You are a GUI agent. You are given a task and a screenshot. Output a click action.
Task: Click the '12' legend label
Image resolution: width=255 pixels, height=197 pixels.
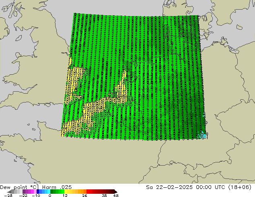coord(65,195)
